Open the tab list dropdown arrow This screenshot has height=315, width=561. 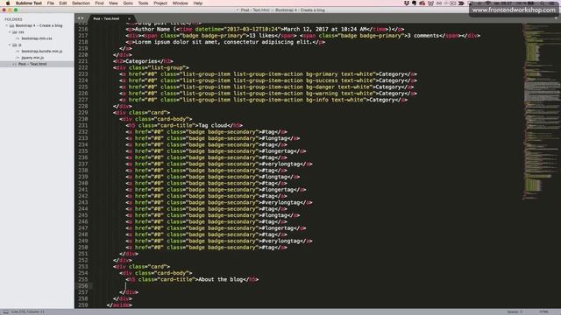pos(557,18)
